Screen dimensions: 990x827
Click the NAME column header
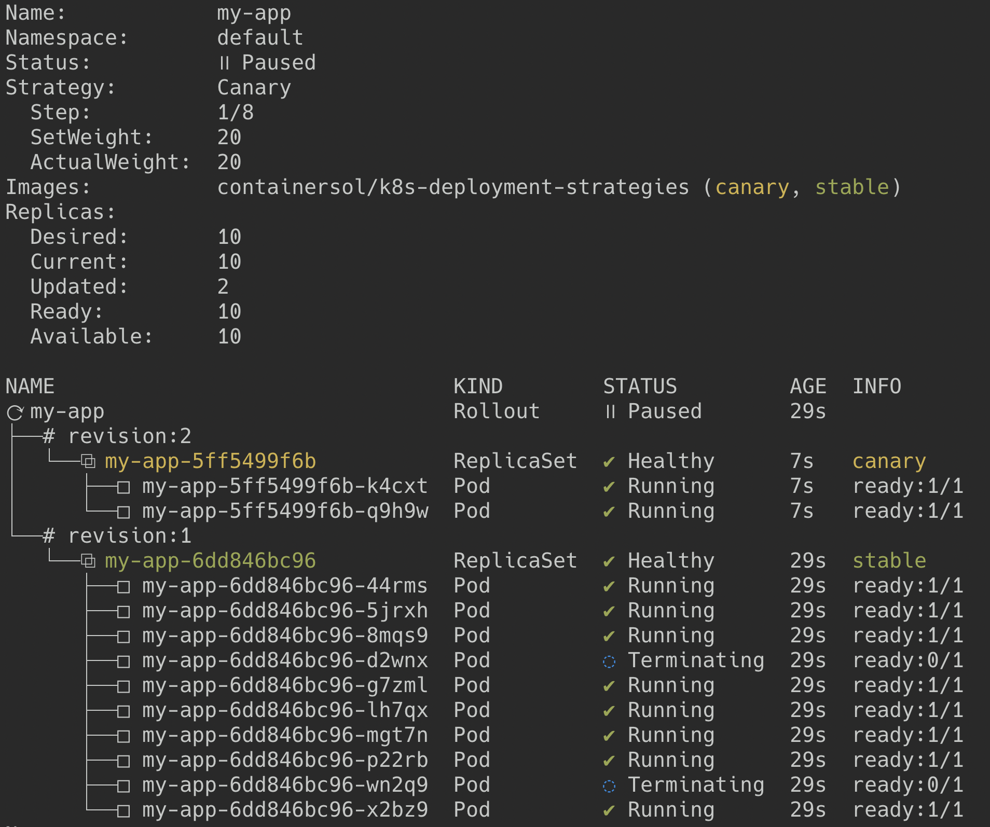[x=30, y=386]
